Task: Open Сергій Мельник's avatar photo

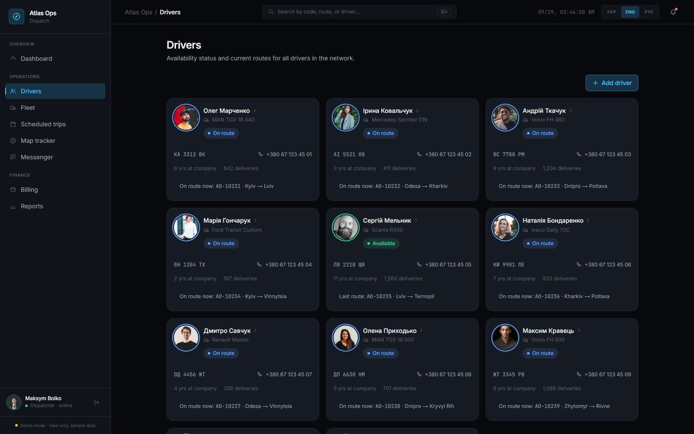Action: click(346, 227)
